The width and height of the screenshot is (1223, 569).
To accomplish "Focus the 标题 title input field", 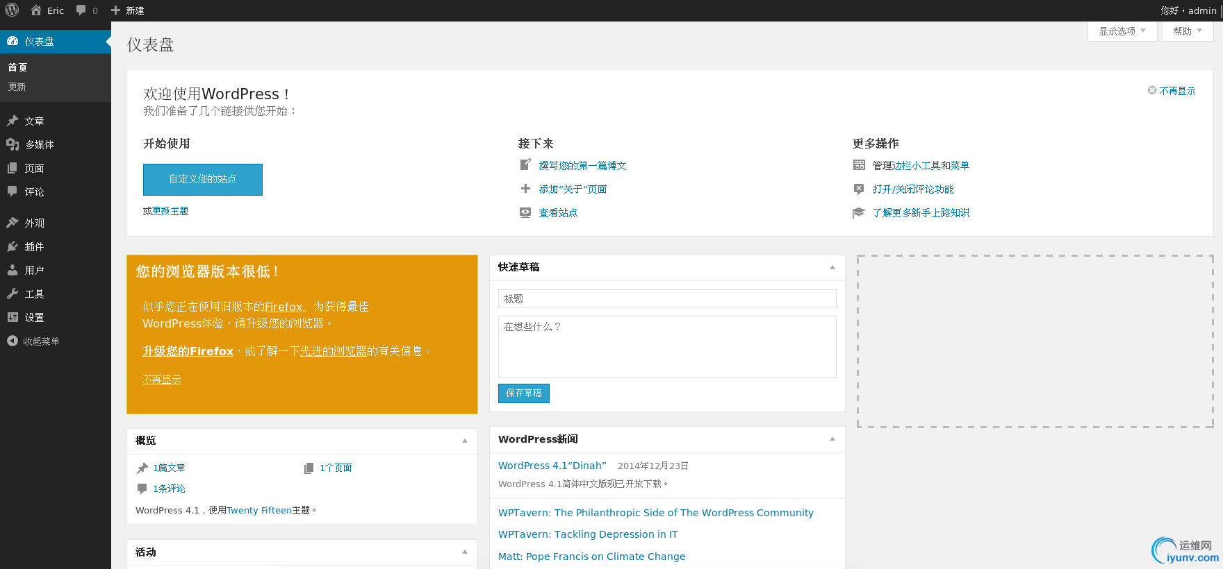I will click(667, 298).
